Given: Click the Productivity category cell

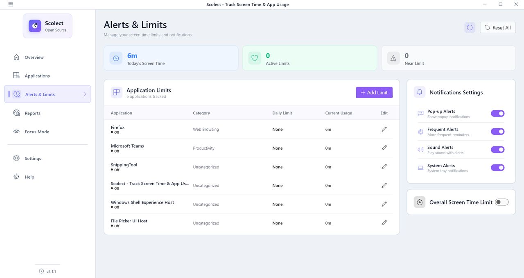Looking at the screenshot, I should click(x=204, y=148).
